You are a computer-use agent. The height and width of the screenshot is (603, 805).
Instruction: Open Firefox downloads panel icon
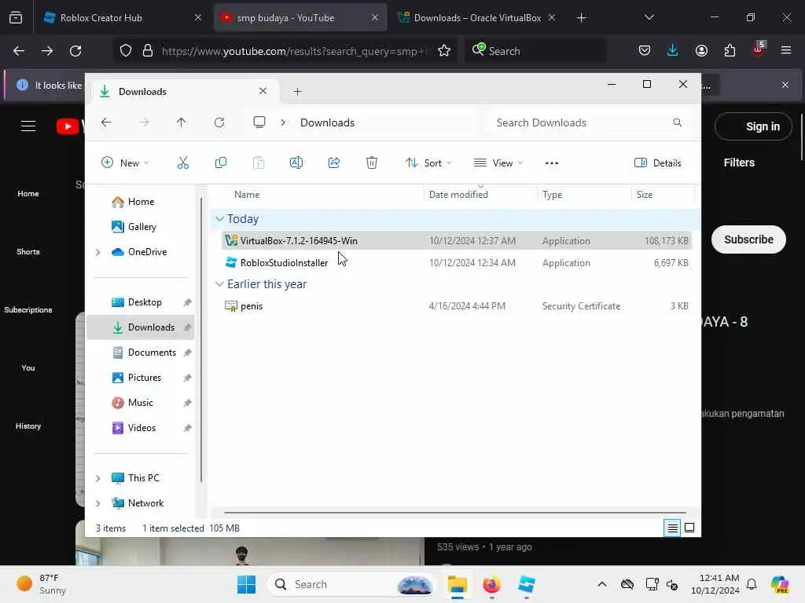coord(673,50)
